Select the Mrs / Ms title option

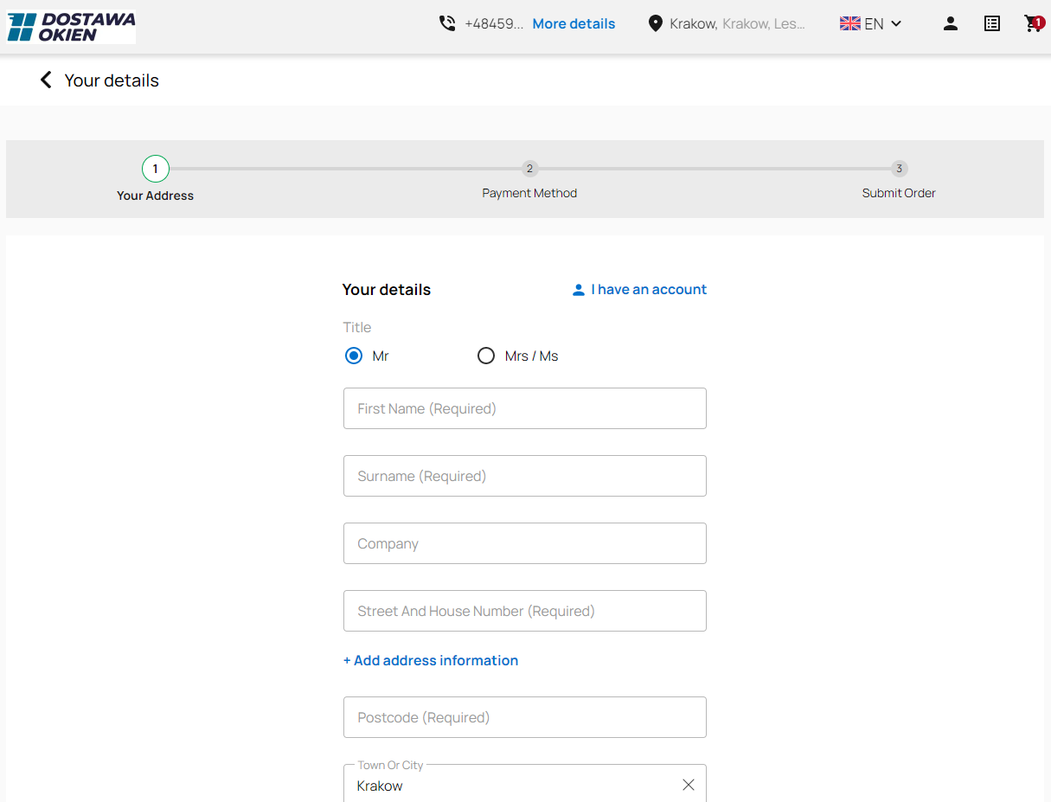pos(486,356)
